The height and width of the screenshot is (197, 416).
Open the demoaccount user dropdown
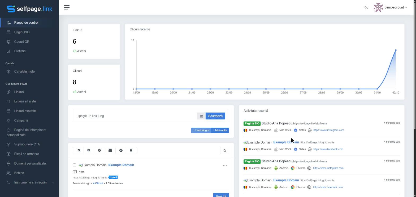click(x=390, y=7)
